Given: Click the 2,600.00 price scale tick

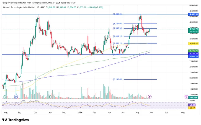Looking at the screenshot, I should [x=193, y=67].
